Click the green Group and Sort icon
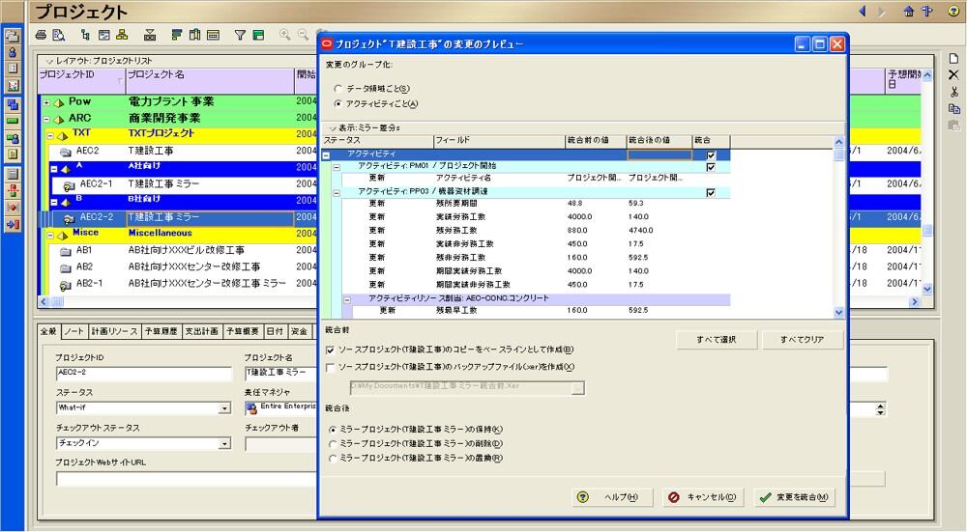Image resolution: width=967 pixels, height=532 pixels. pyautogui.click(x=258, y=35)
